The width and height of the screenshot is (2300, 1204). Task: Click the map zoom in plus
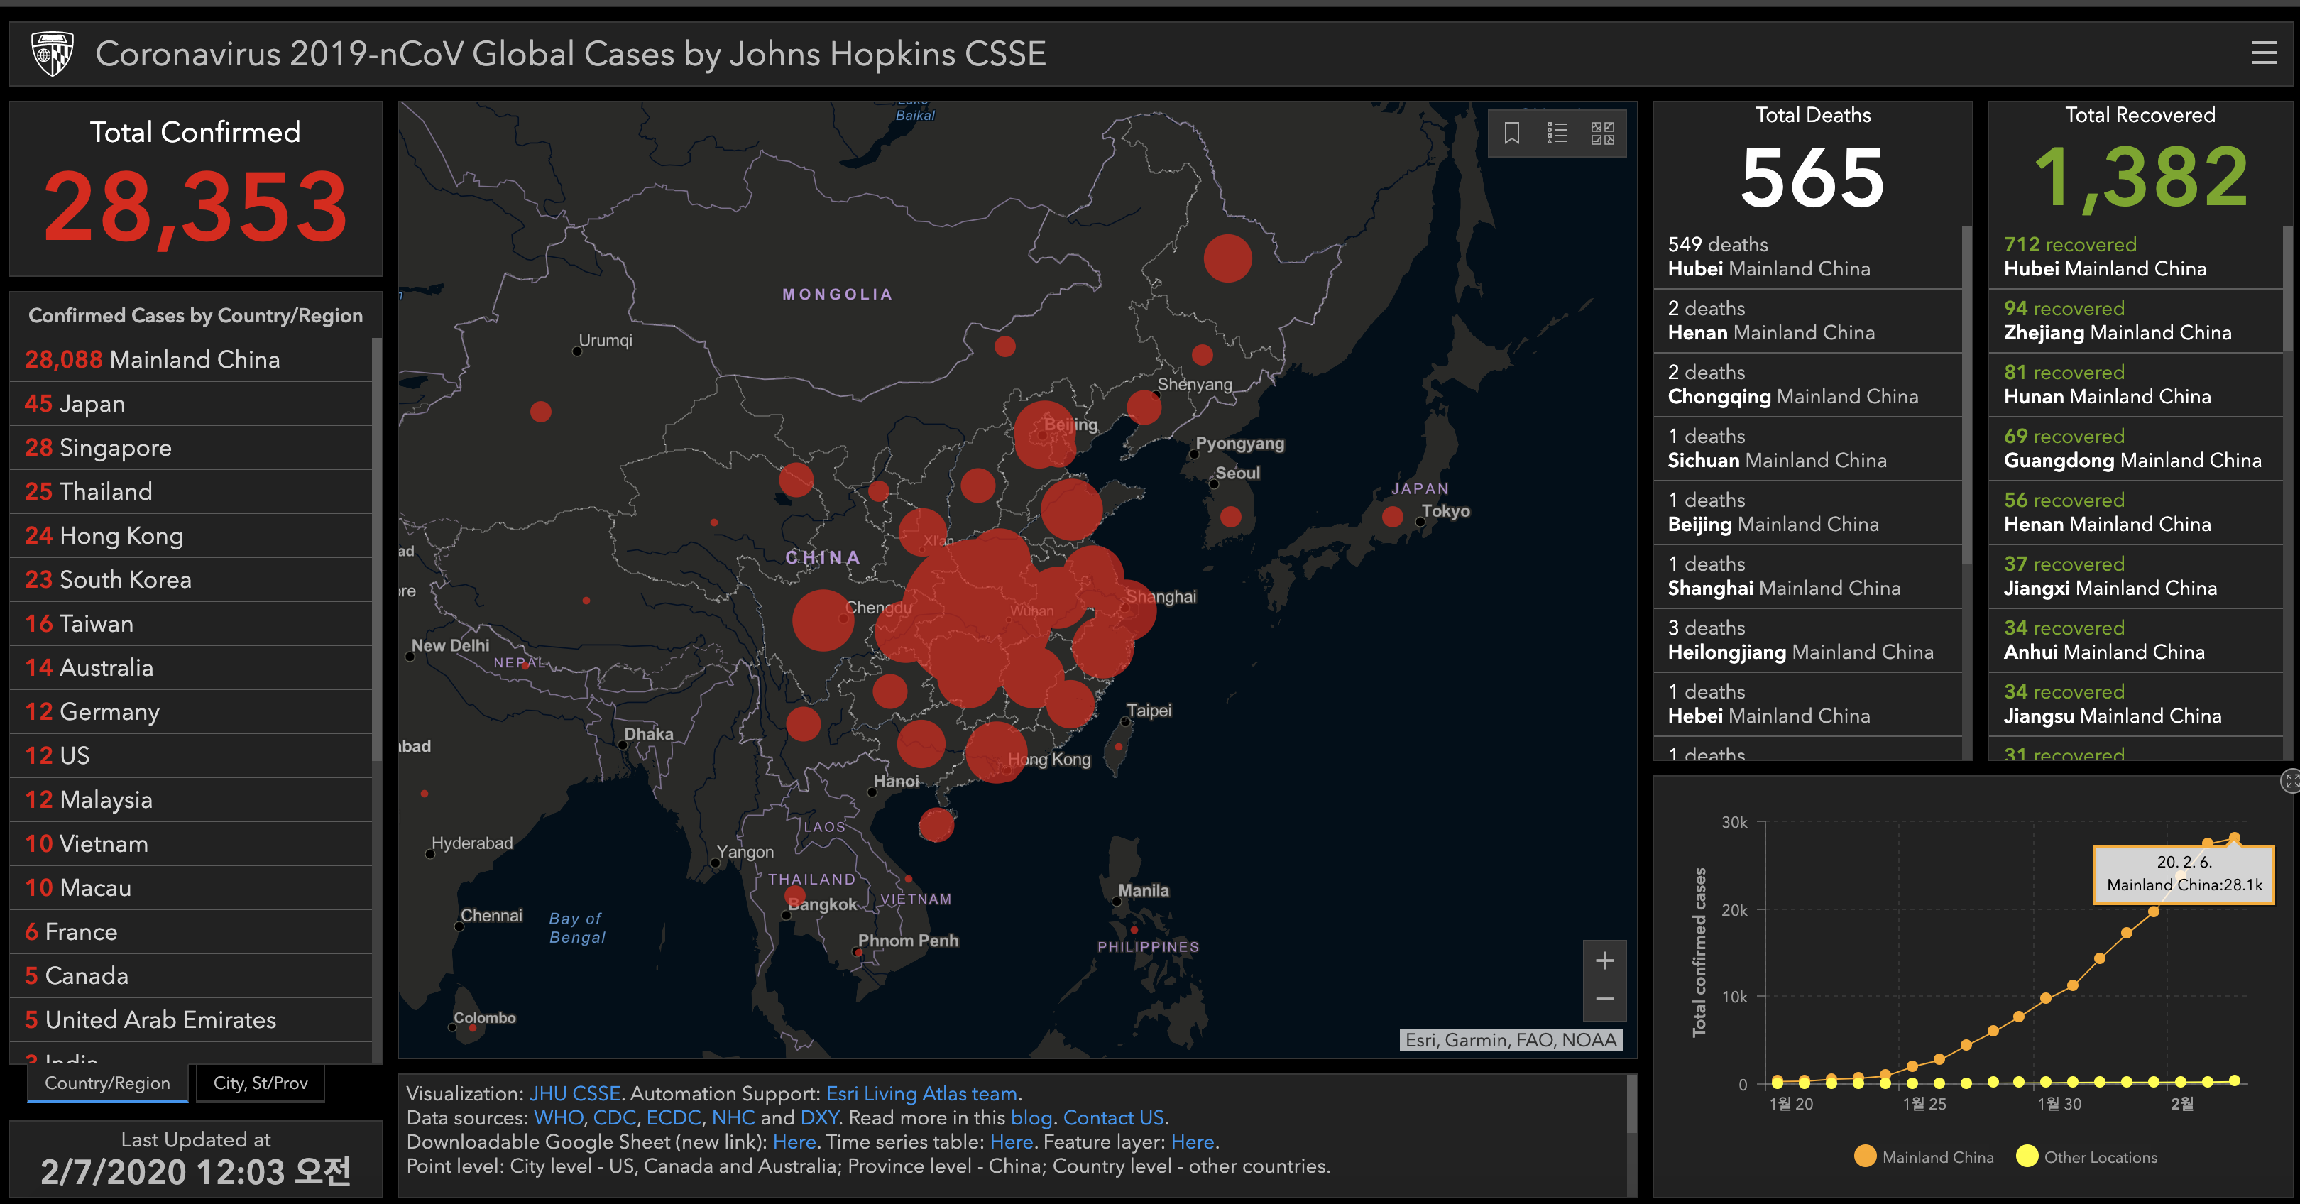coord(1604,961)
